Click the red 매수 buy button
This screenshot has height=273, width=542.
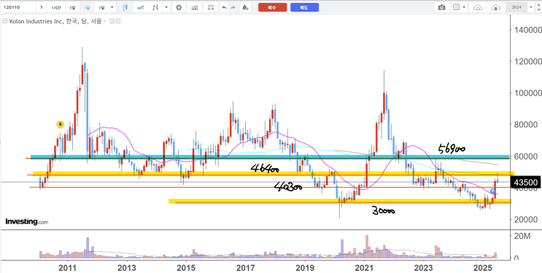pos(272,7)
